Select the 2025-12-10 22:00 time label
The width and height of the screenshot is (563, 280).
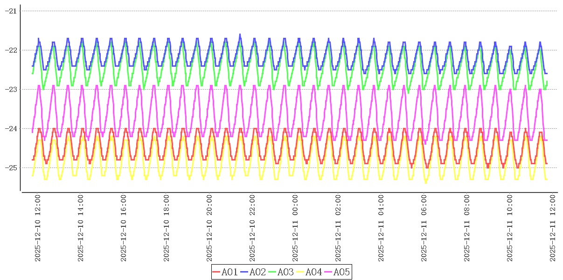click(252, 228)
